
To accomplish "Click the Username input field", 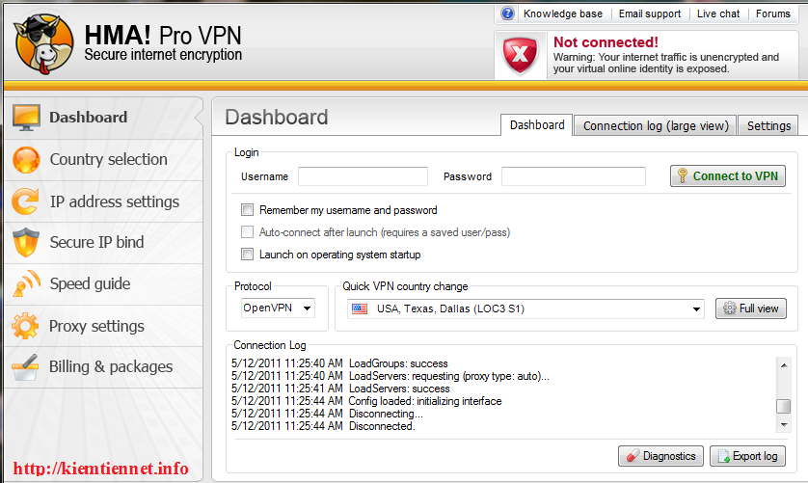I will point(363,176).
